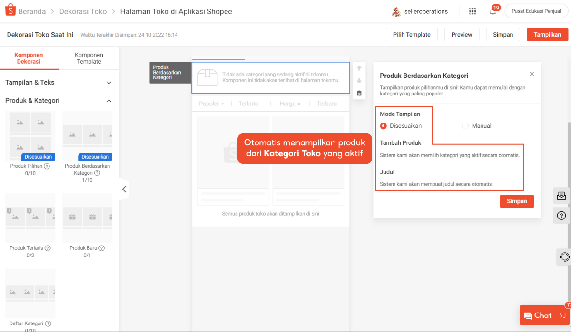Viewport: 571px width, 332px height.
Task: Click the Tampilkan button
Action: coord(547,35)
